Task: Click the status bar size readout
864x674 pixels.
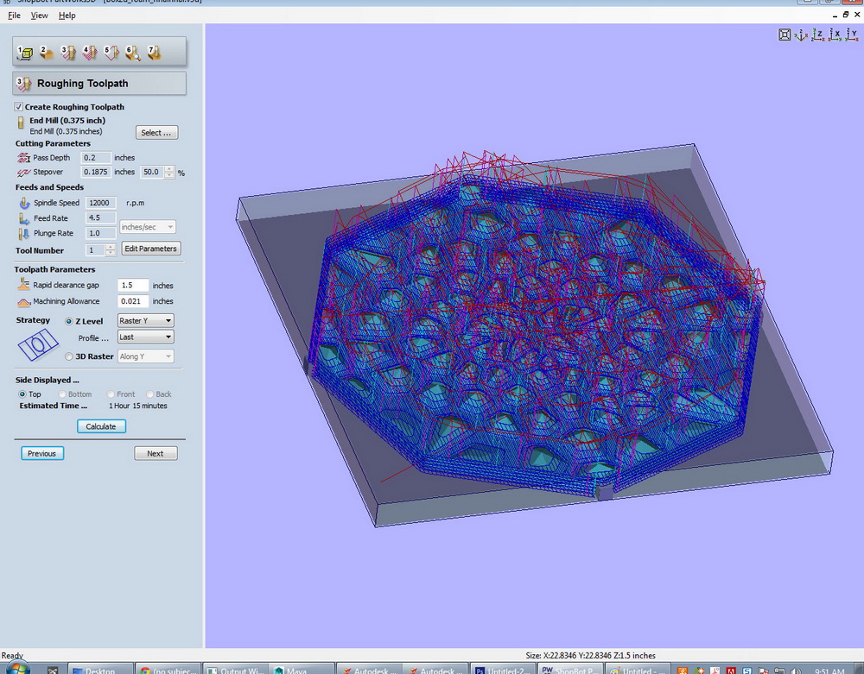Action: [x=590, y=655]
